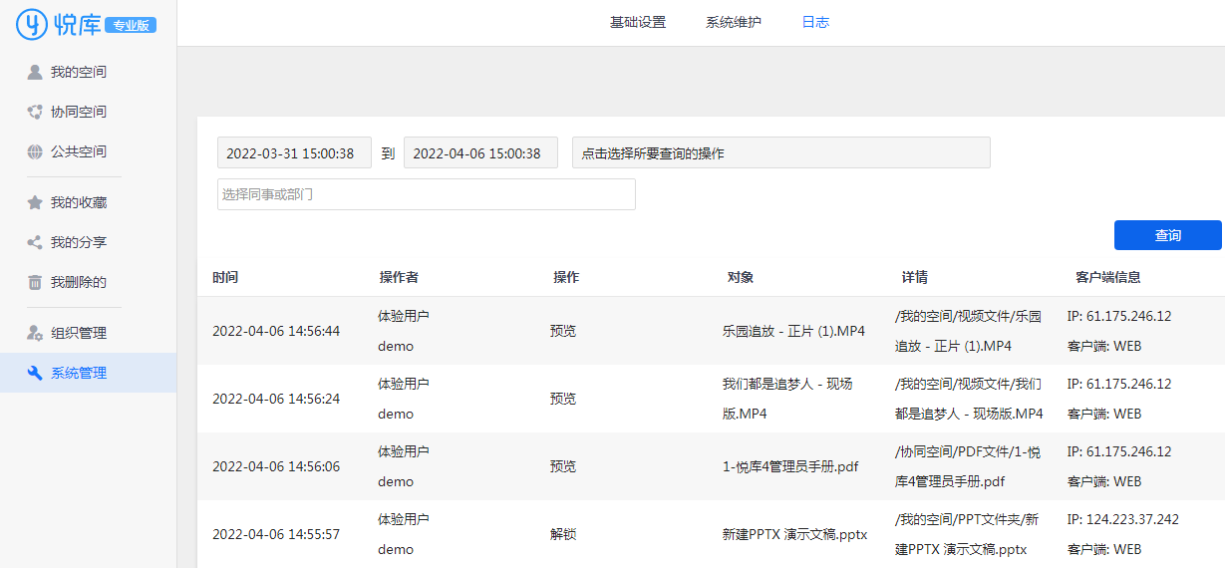
Task: Open the end date picker 2022-04-06
Action: pyautogui.click(x=480, y=153)
